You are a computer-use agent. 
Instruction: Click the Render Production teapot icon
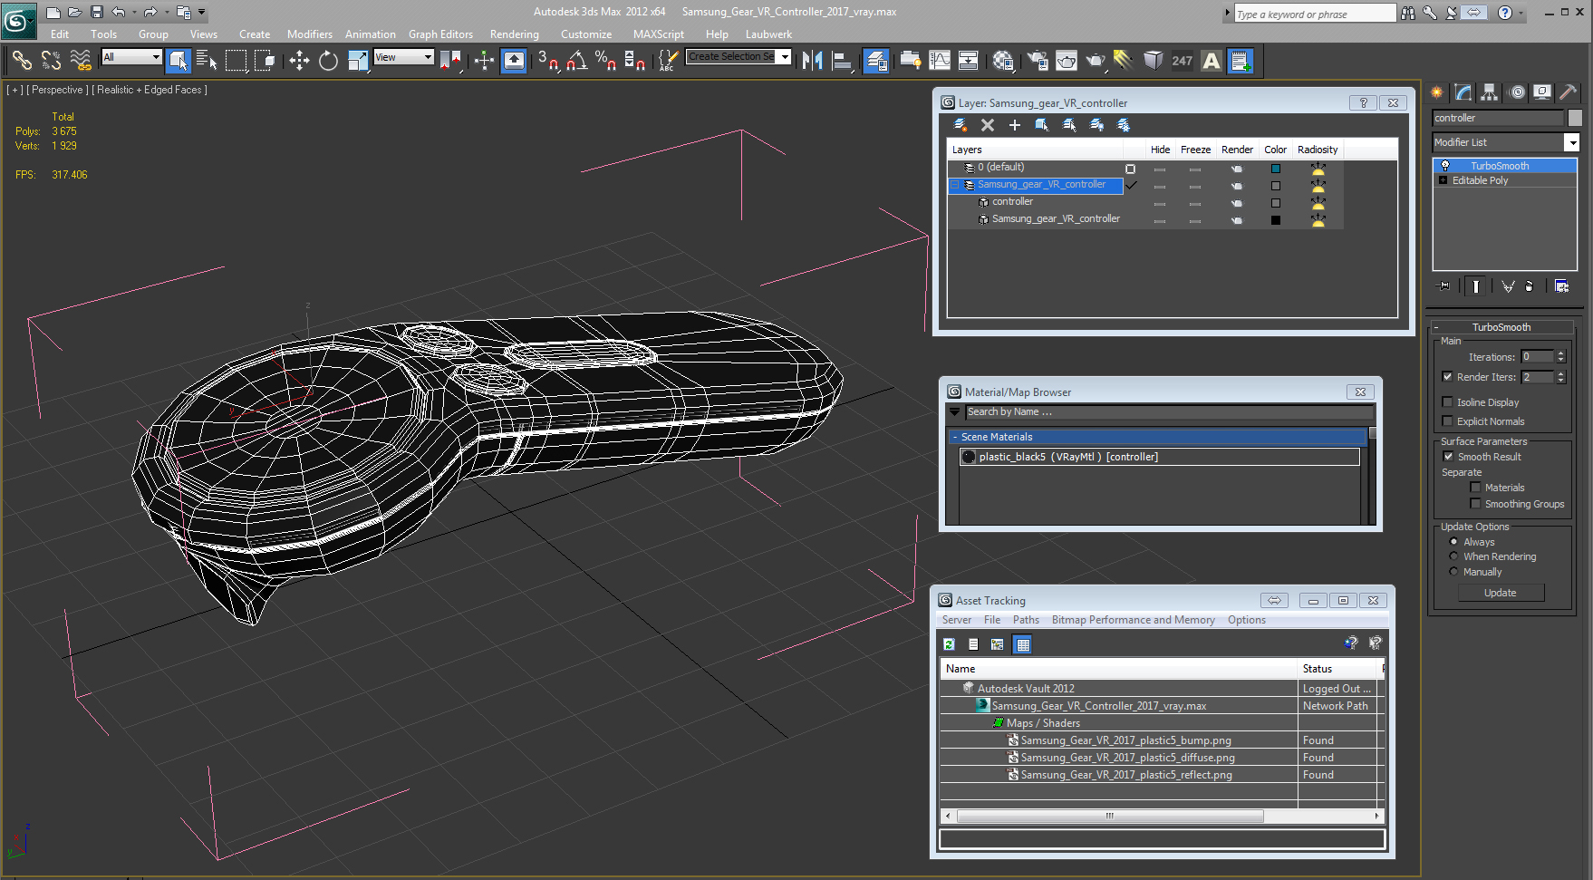(x=1096, y=61)
